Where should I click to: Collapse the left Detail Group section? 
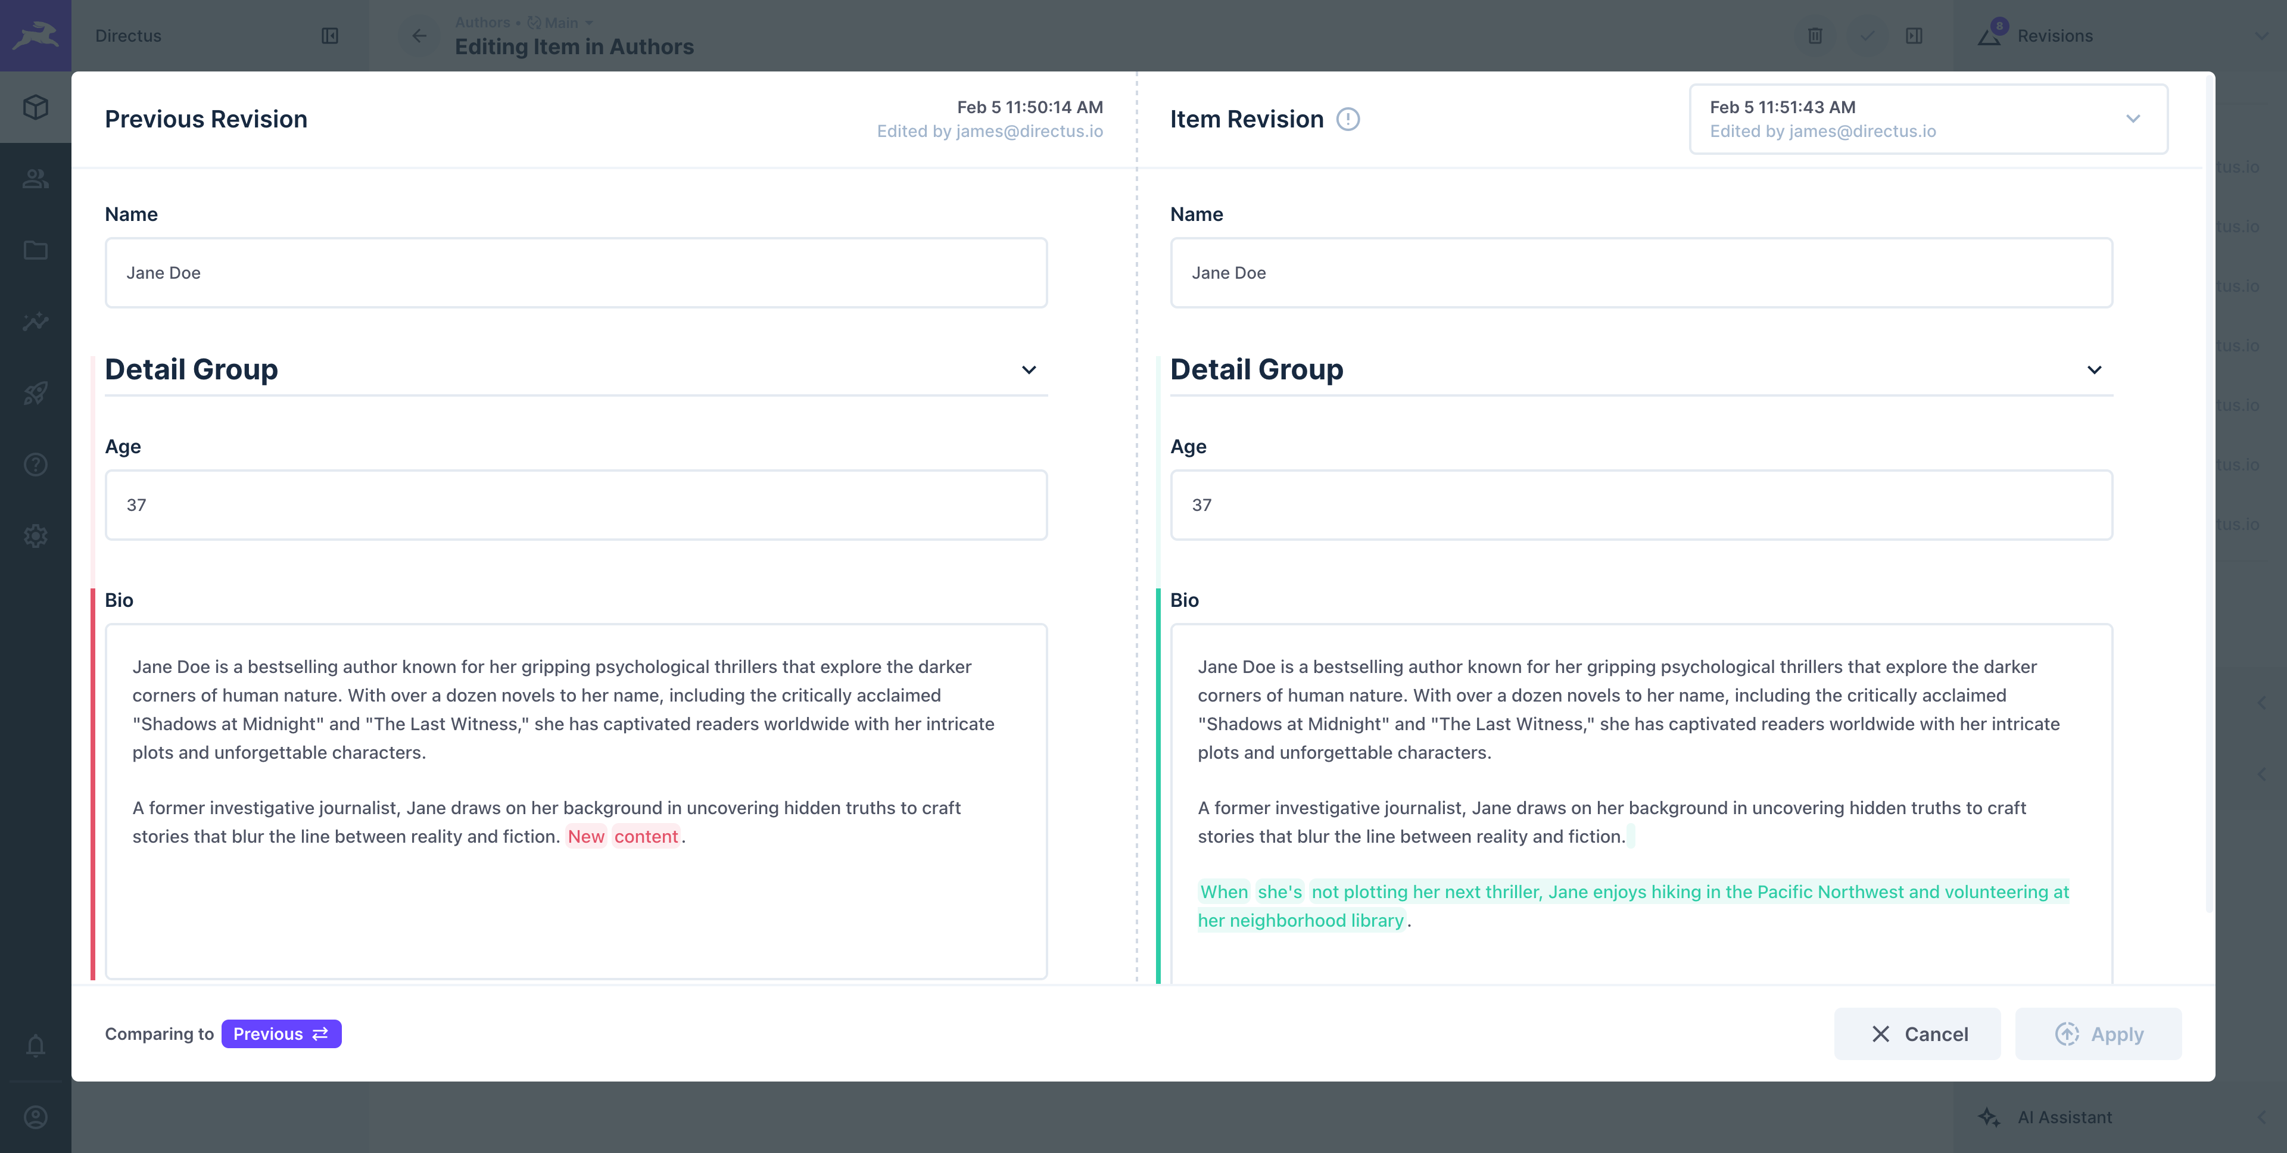[x=1029, y=370]
